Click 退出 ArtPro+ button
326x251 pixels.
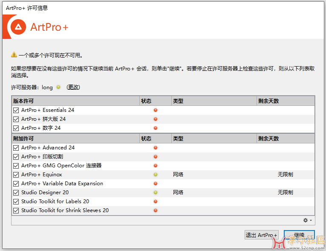click(261, 235)
